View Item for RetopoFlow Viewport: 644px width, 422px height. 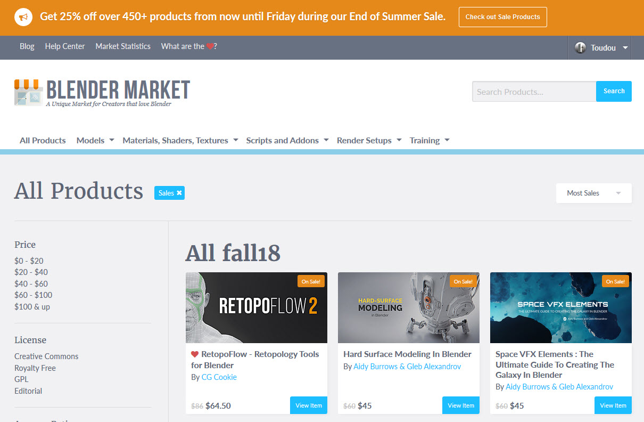click(309, 405)
